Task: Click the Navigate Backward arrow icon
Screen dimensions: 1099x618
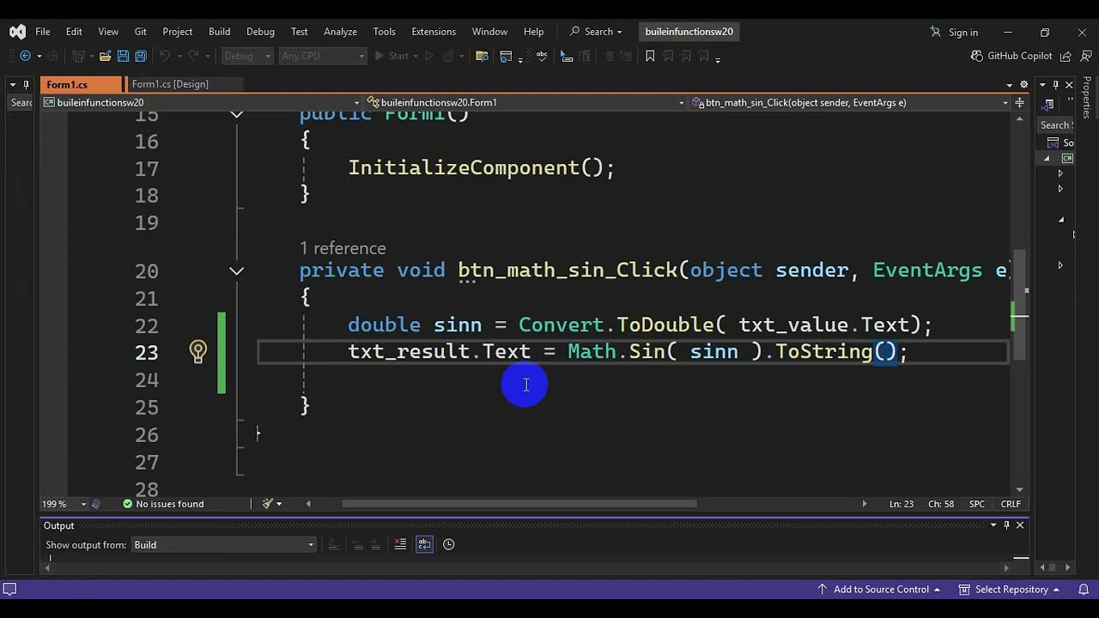Action: point(25,56)
